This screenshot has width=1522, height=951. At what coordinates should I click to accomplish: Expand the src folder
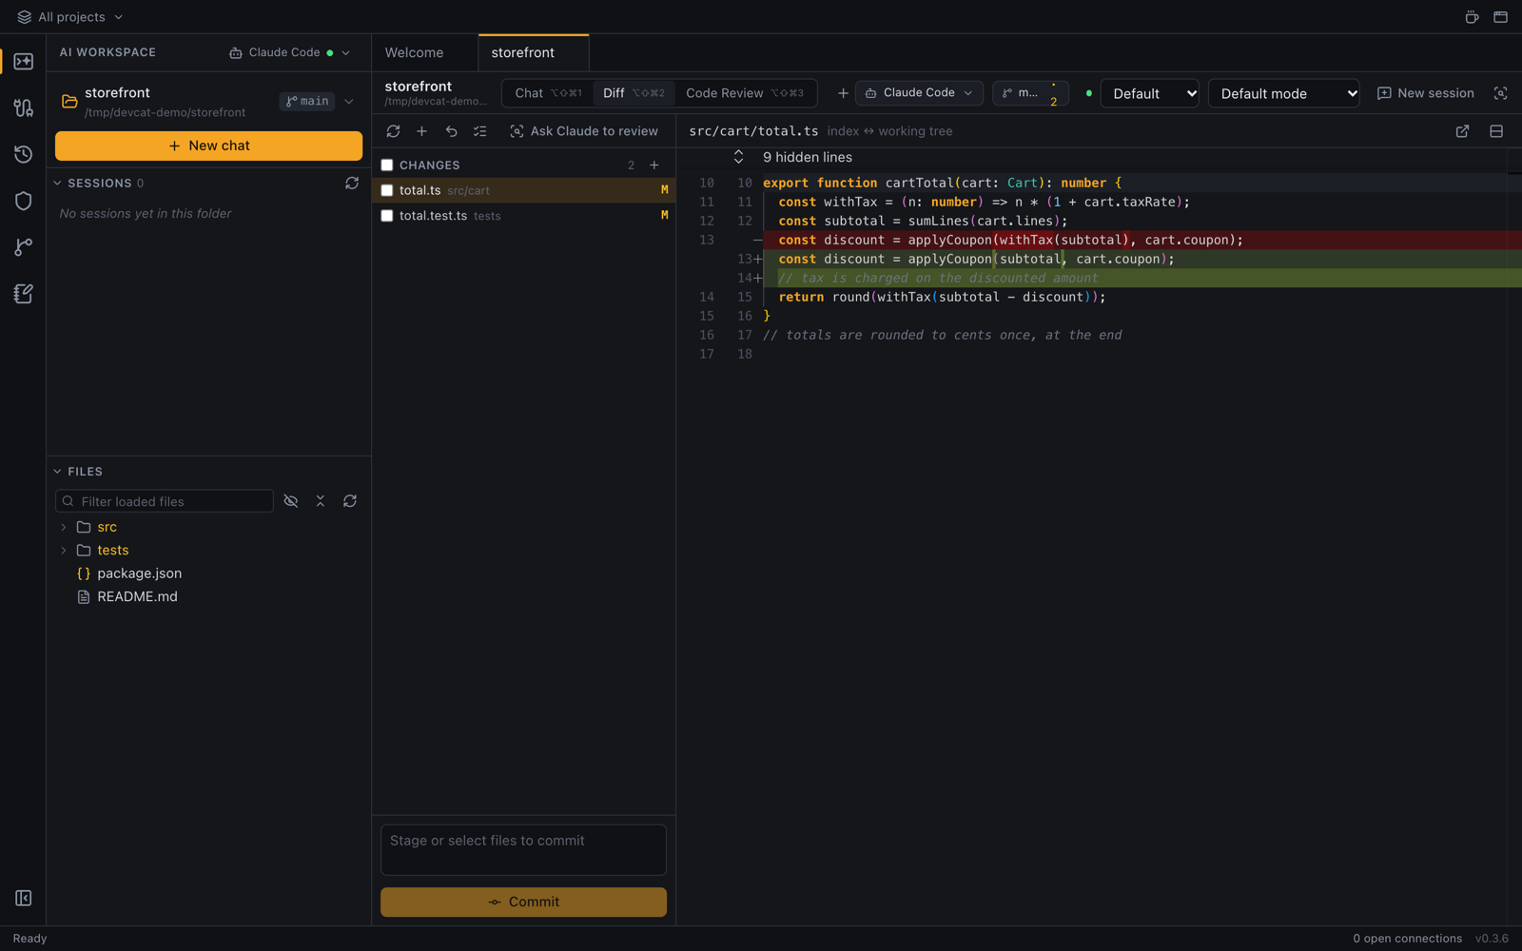64,527
